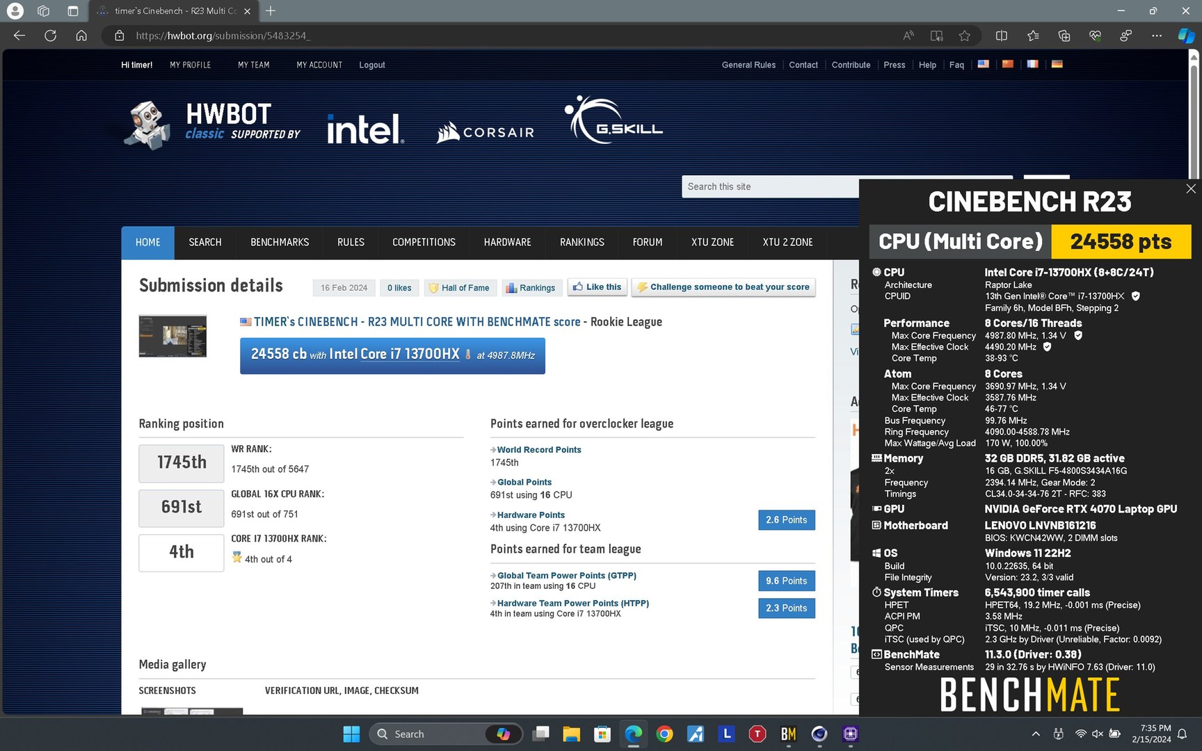Open Microsoft Store from taskbar

602,734
